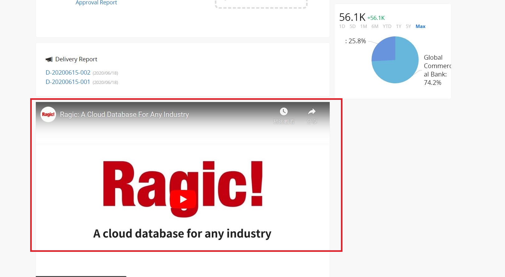Screen dimensions: 505x277
Task: Select the 1M time range
Action: pyautogui.click(x=363, y=26)
